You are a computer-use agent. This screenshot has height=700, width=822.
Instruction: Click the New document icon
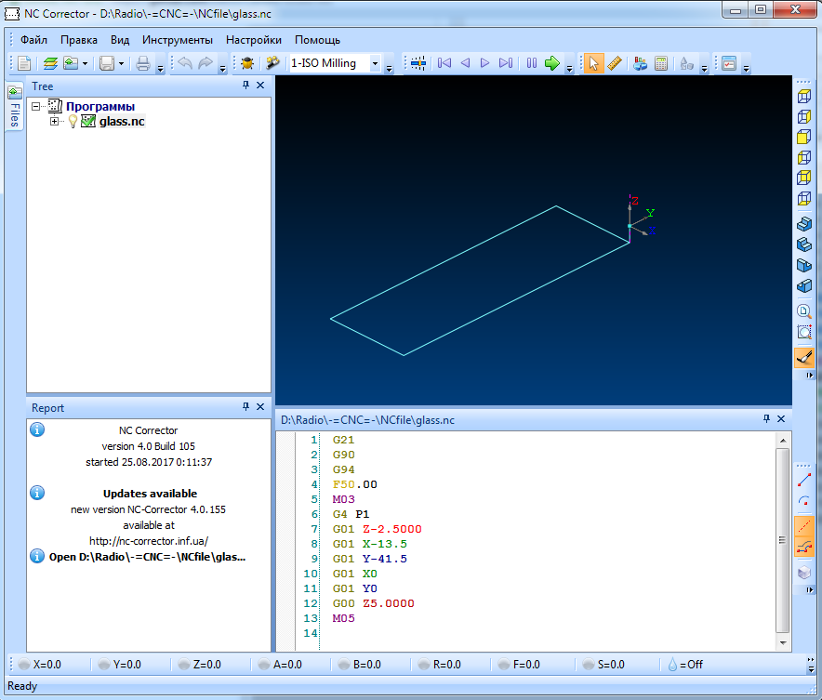coord(24,63)
